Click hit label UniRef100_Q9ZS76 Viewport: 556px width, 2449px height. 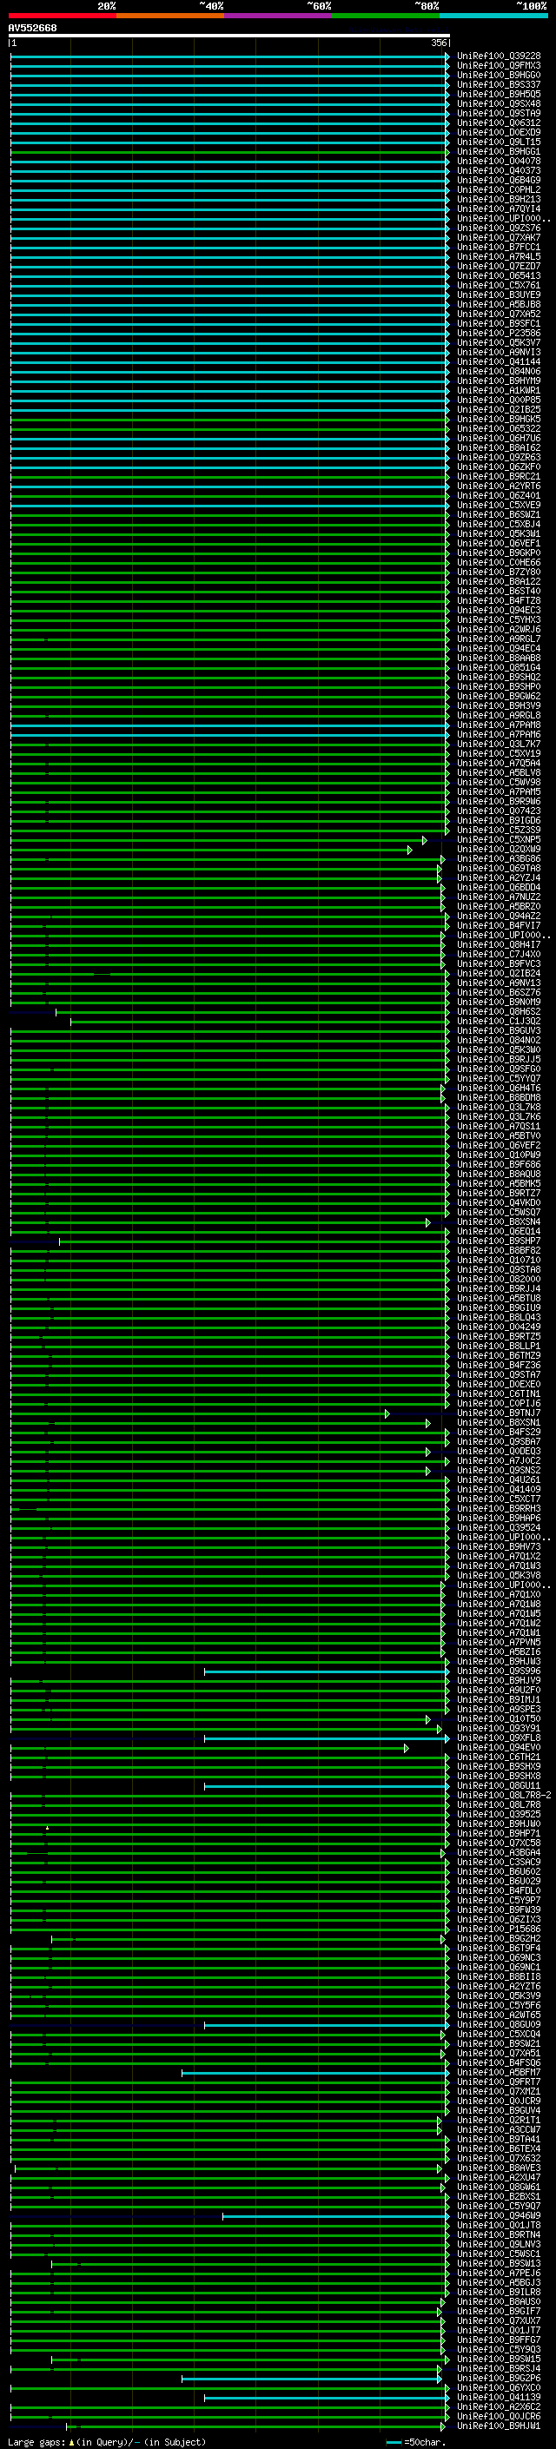[x=498, y=228]
